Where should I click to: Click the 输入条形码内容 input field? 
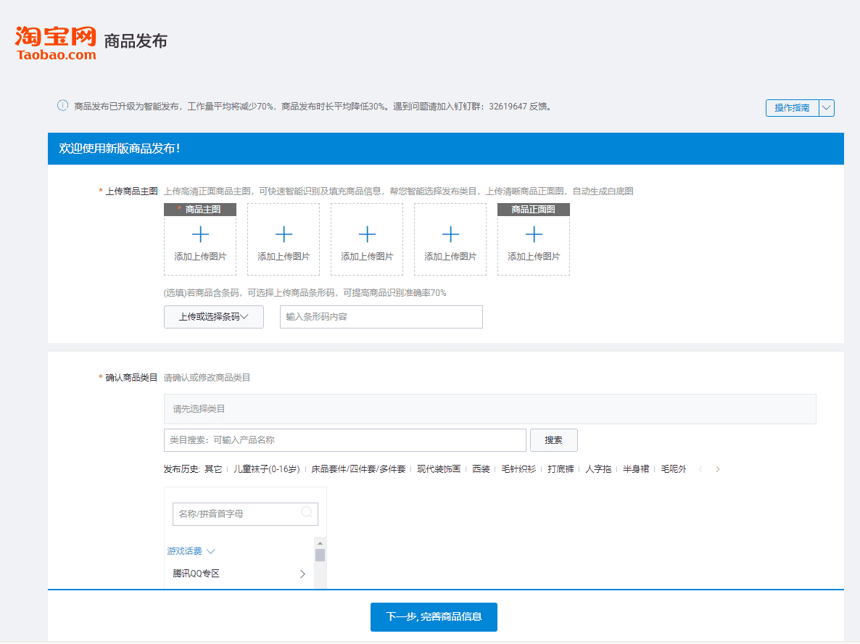pyautogui.click(x=381, y=317)
